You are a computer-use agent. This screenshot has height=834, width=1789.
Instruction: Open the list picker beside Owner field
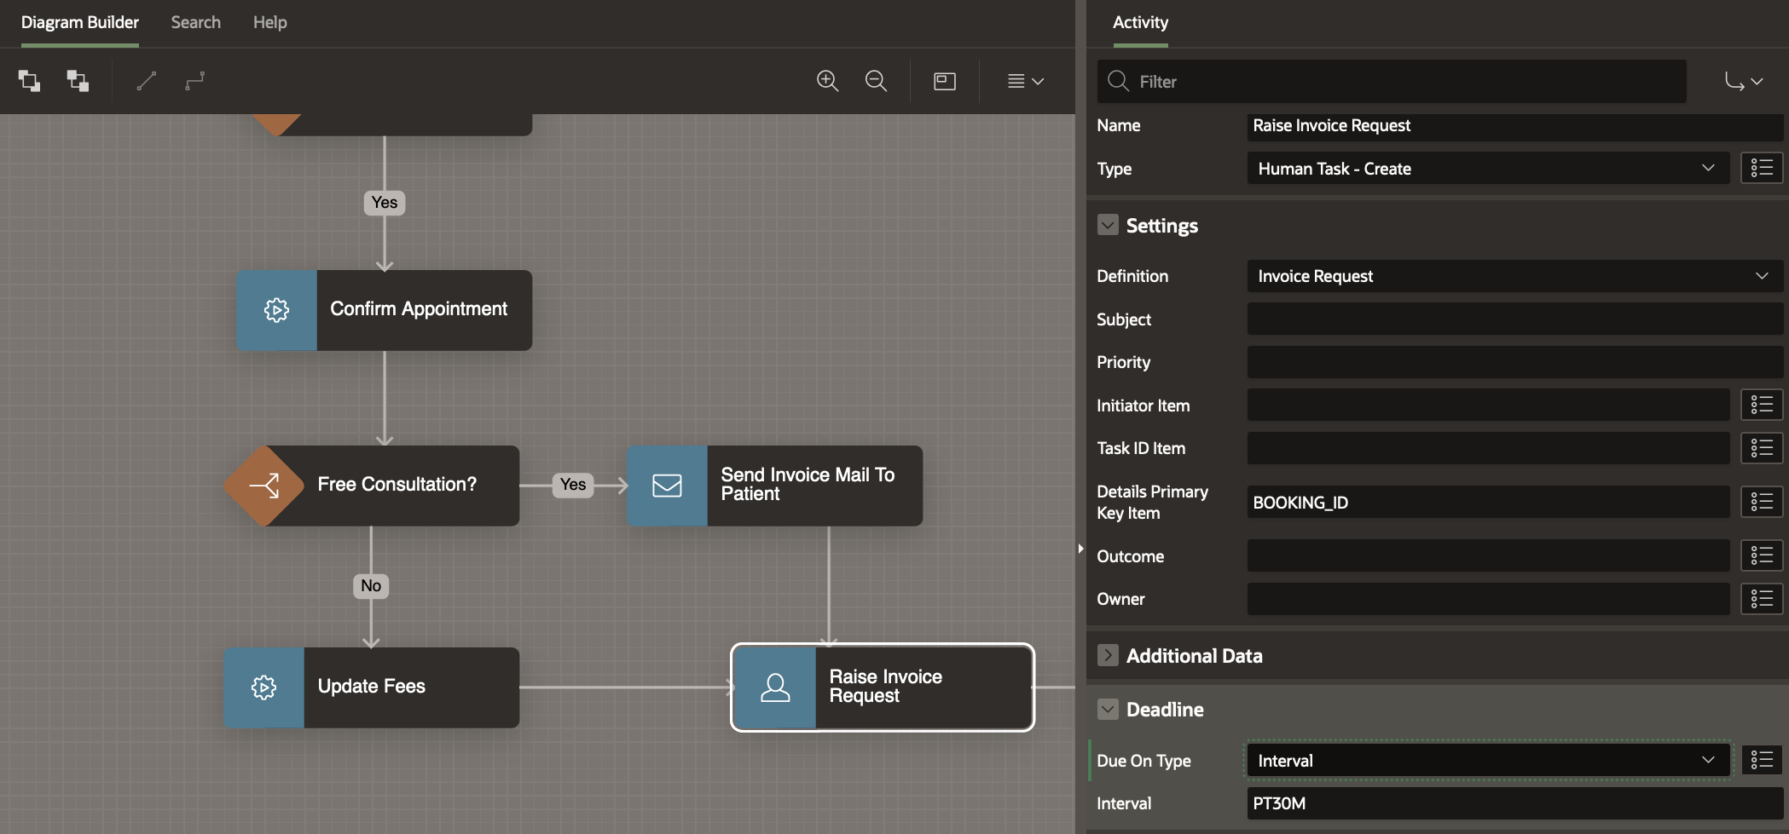(x=1761, y=599)
